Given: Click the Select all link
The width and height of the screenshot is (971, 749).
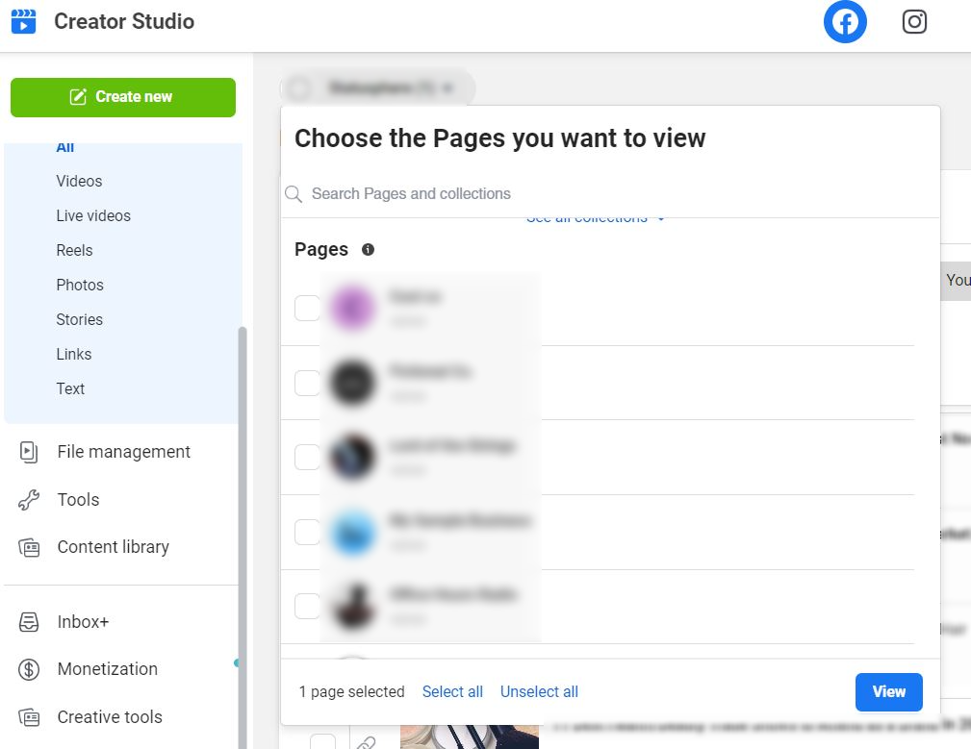Looking at the screenshot, I should (452, 691).
